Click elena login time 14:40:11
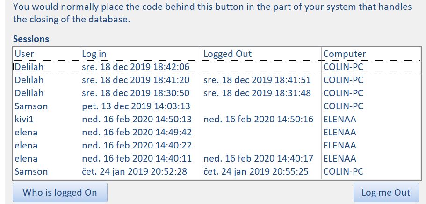 click(135, 158)
